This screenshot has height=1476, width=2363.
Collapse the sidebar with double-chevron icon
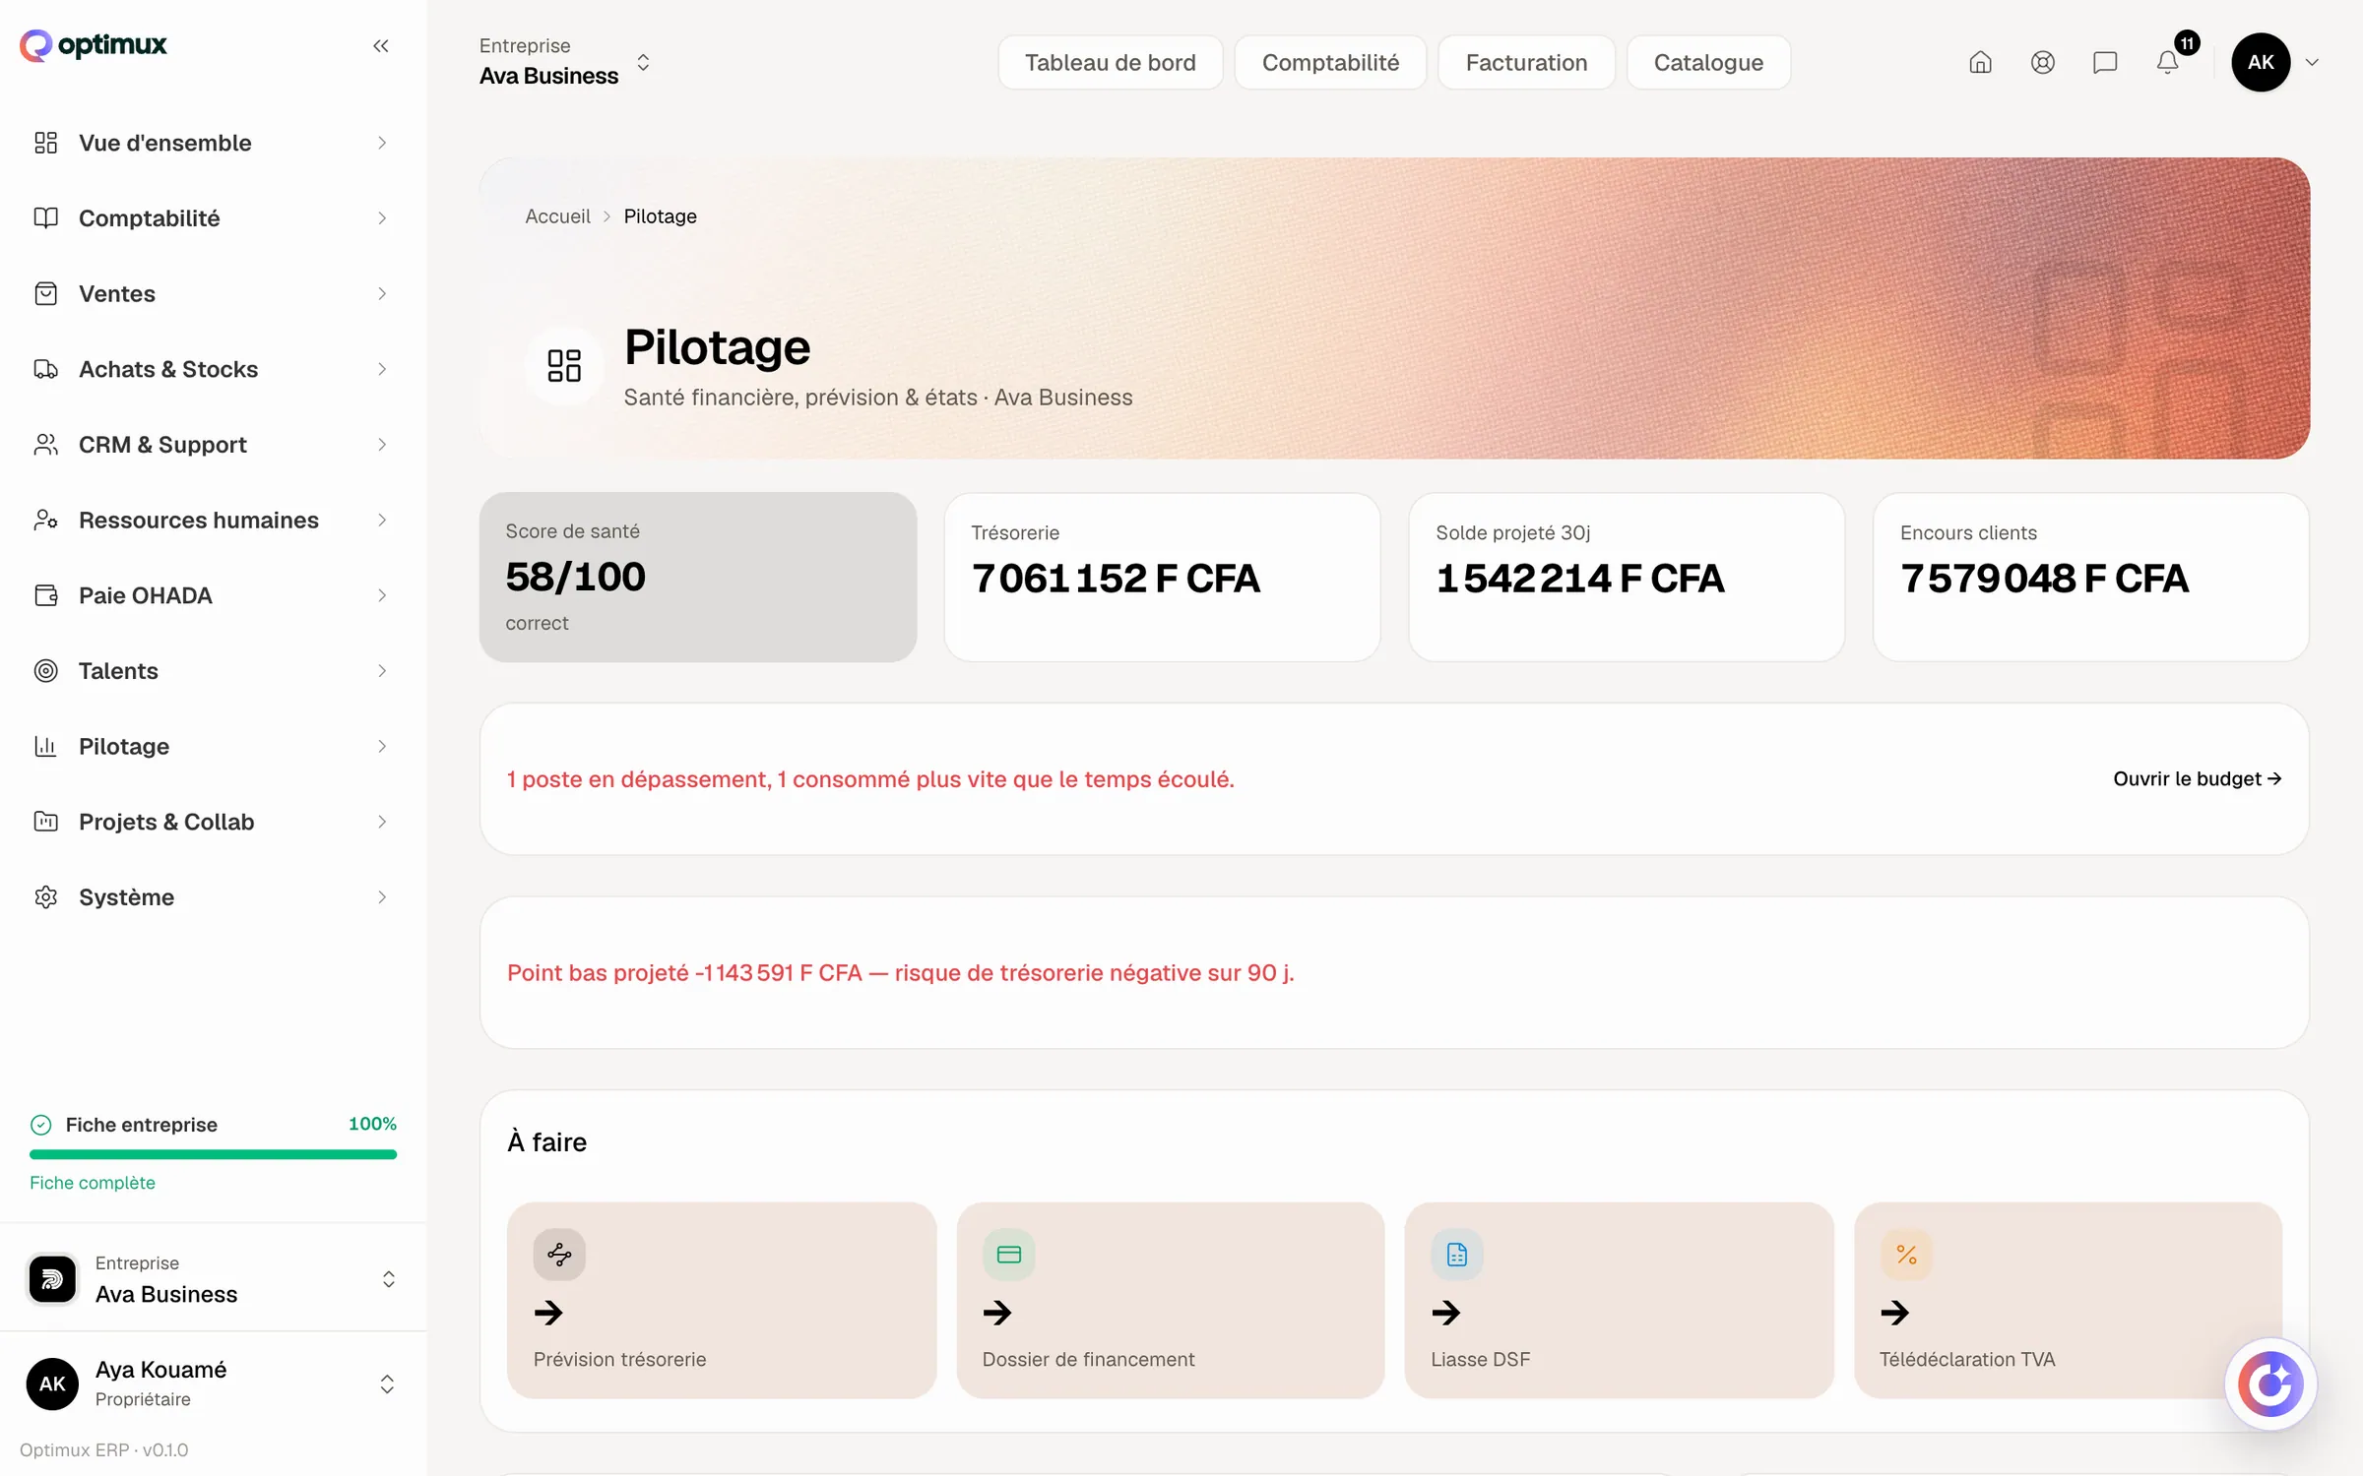click(x=381, y=45)
